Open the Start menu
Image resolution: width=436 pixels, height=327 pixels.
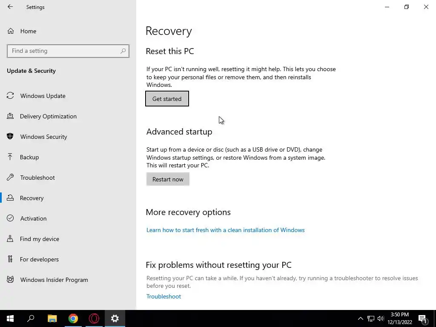10,318
